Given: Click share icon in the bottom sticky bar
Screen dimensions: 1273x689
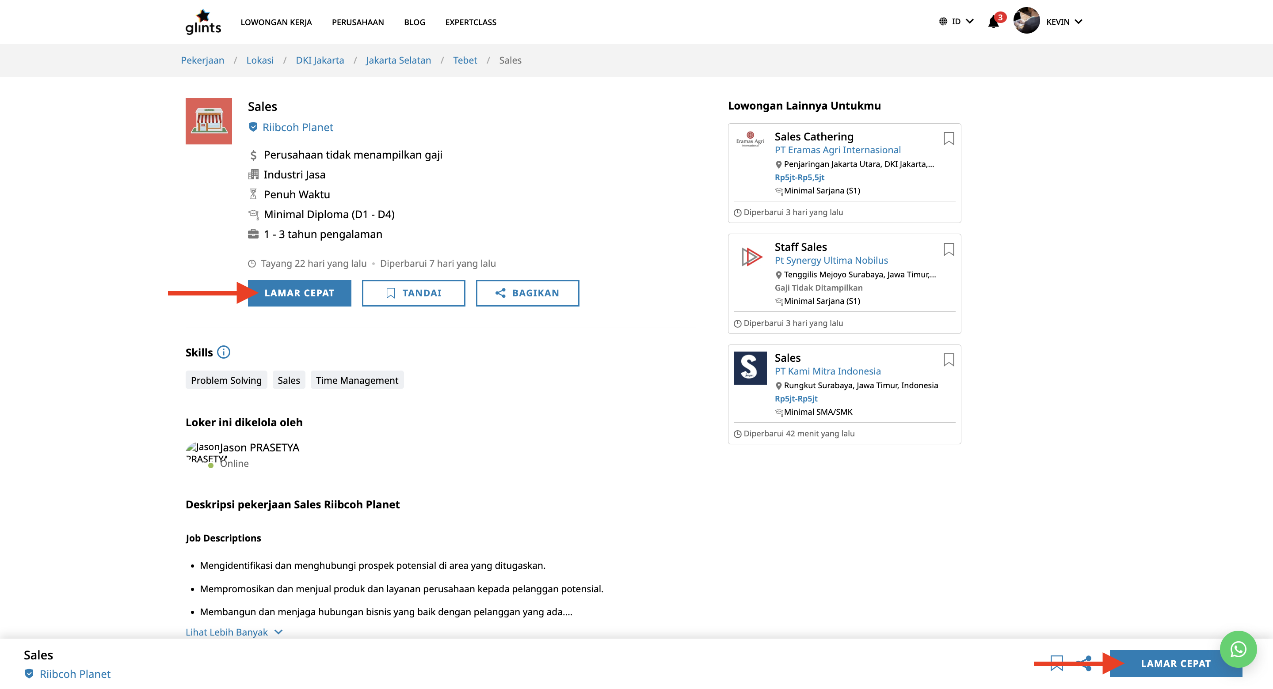Looking at the screenshot, I should pyautogui.click(x=1085, y=663).
